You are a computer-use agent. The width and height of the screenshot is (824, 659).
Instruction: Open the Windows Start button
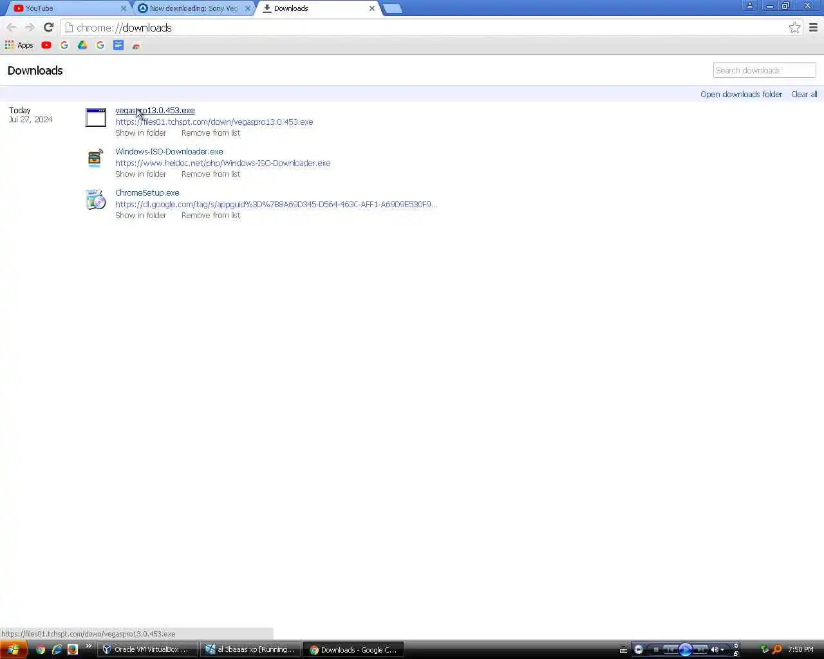pos(13,649)
